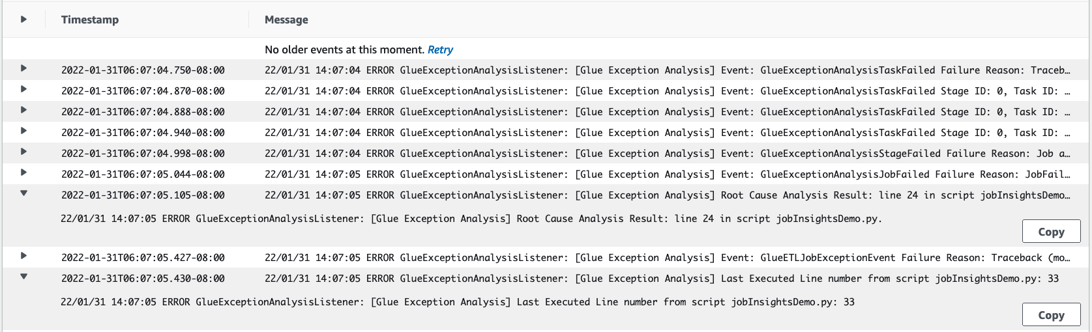Click the Message column header
The width and height of the screenshot is (1092, 332).
click(x=286, y=20)
